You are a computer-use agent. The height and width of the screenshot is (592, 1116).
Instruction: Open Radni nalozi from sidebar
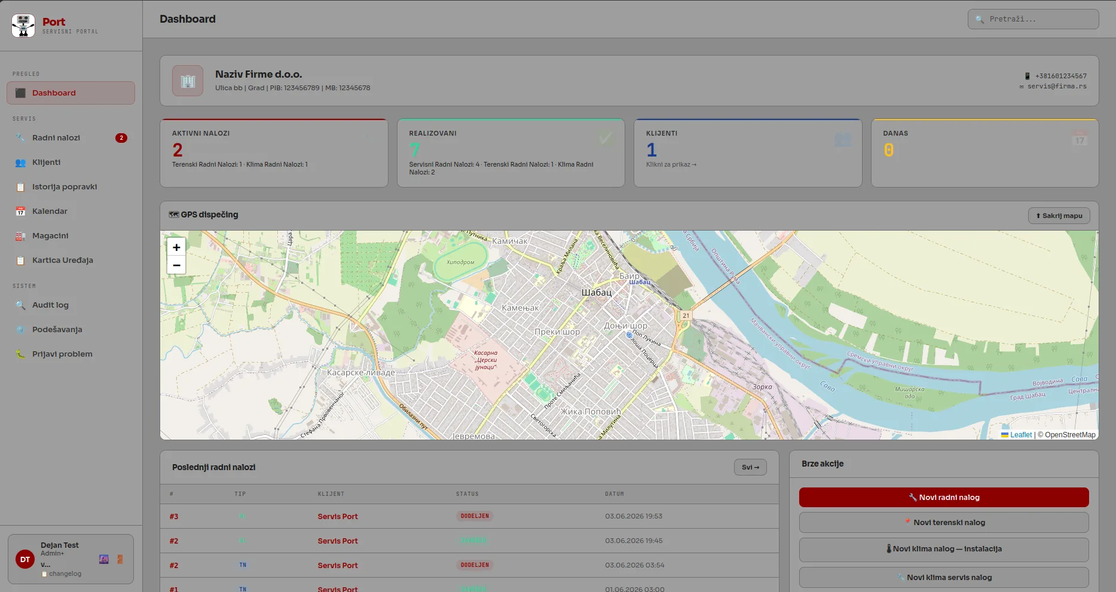pos(71,138)
